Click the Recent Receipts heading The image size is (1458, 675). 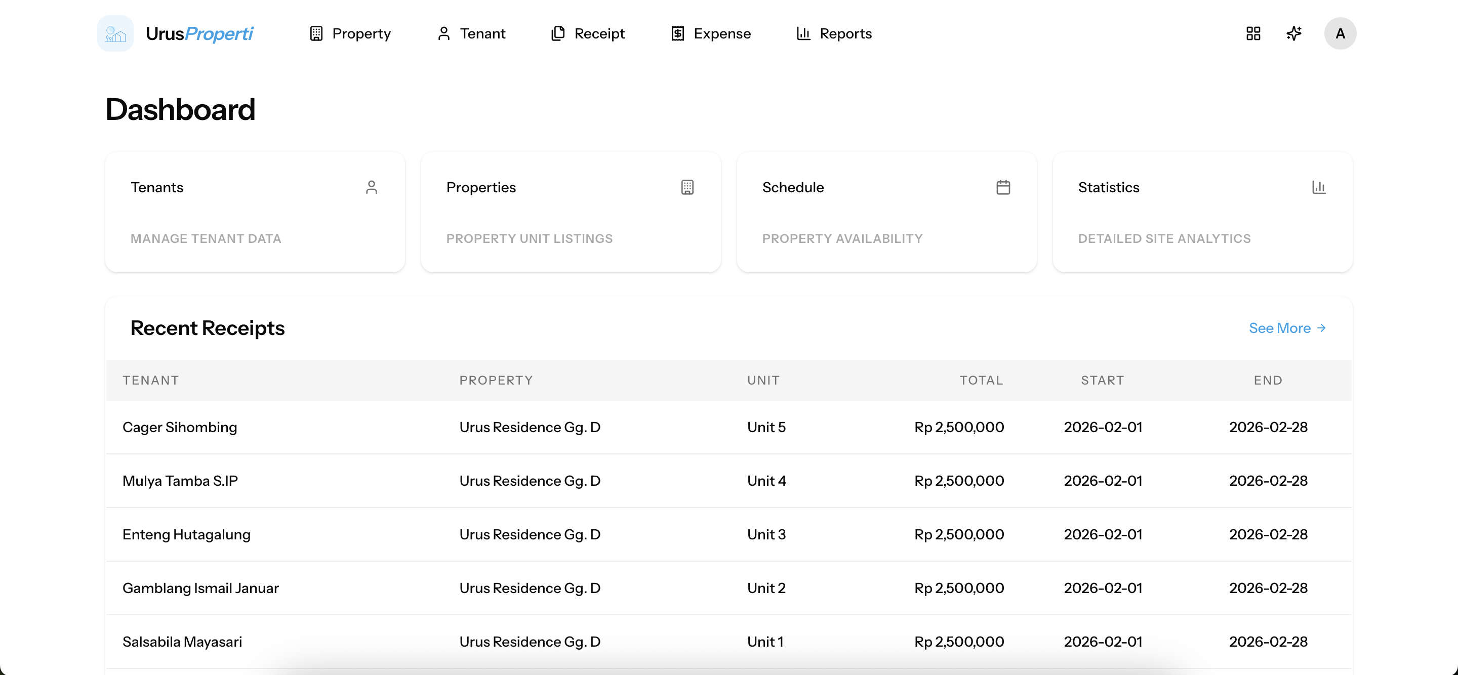tap(207, 328)
